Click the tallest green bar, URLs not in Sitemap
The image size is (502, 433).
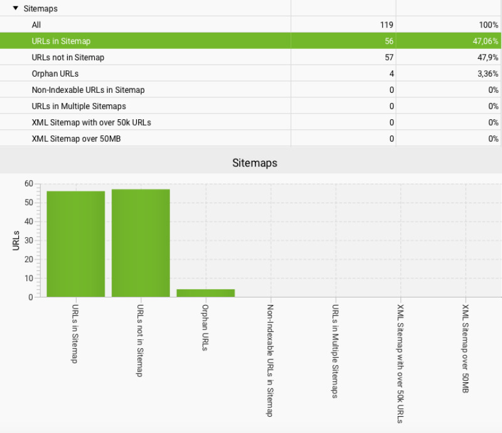pos(141,243)
